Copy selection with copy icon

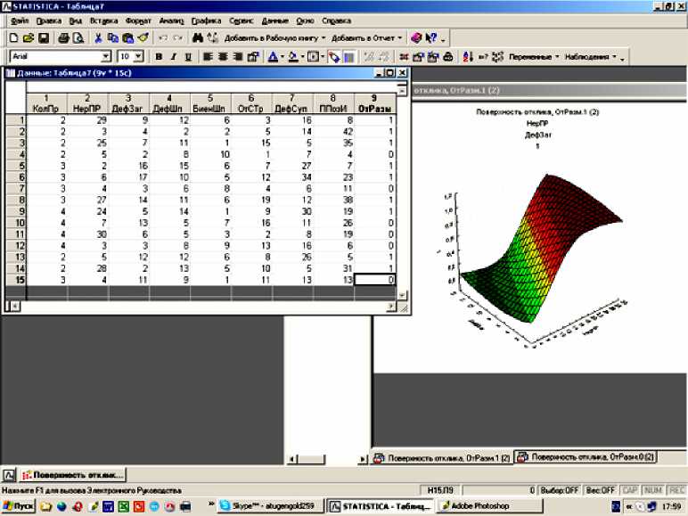113,38
